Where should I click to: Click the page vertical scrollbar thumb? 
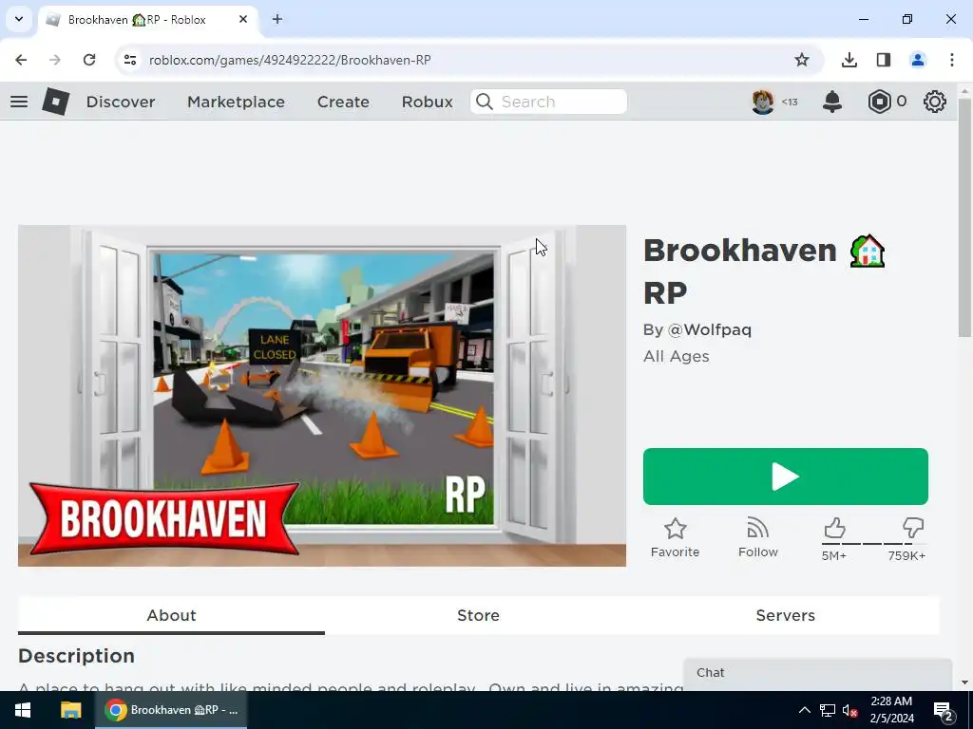[964, 217]
